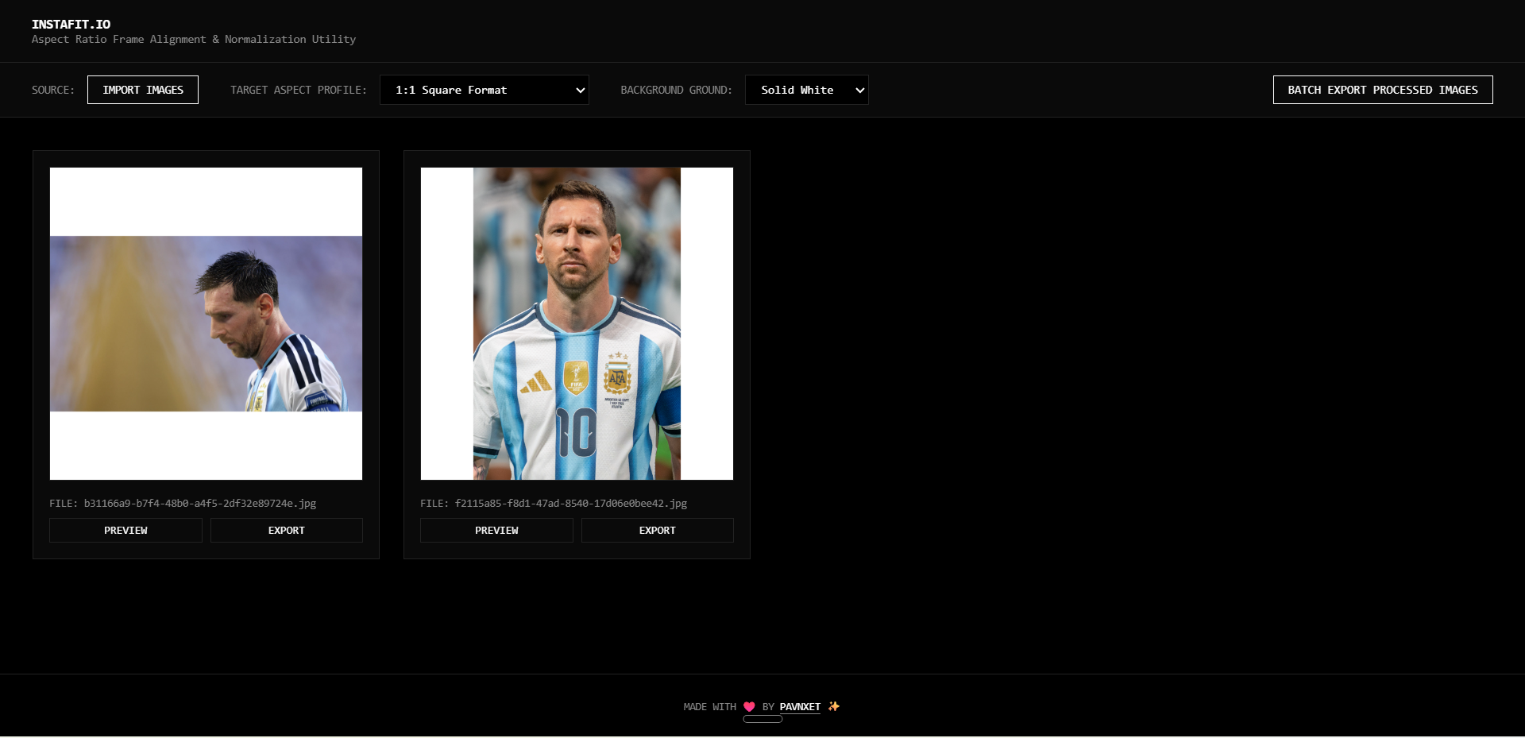Open the Background Ground dropdown
Image resolution: width=1525 pixels, height=738 pixels.
(807, 90)
